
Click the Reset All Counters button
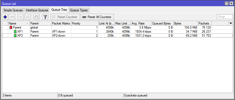[x=97, y=17]
